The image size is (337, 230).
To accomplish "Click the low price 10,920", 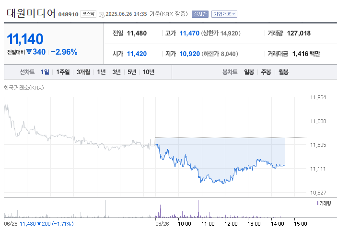I will (189, 54).
